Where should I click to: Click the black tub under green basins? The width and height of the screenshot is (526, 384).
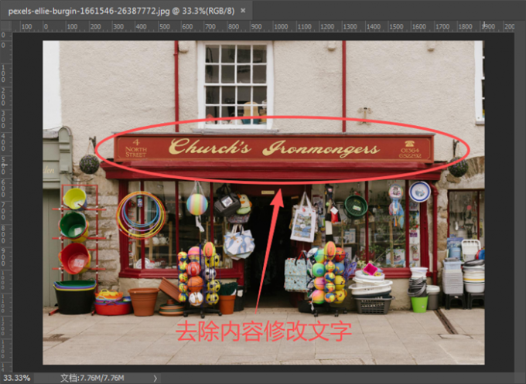(x=74, y=301)
